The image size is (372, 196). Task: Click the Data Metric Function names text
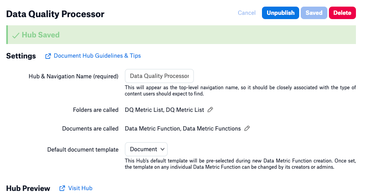(183, 129)
